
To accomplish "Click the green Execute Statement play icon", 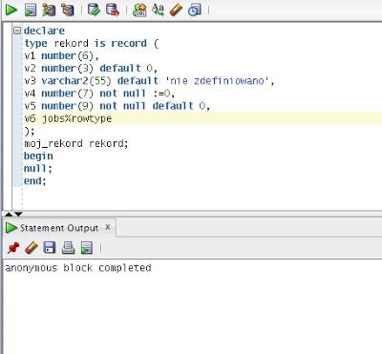I will click(11, 10).
